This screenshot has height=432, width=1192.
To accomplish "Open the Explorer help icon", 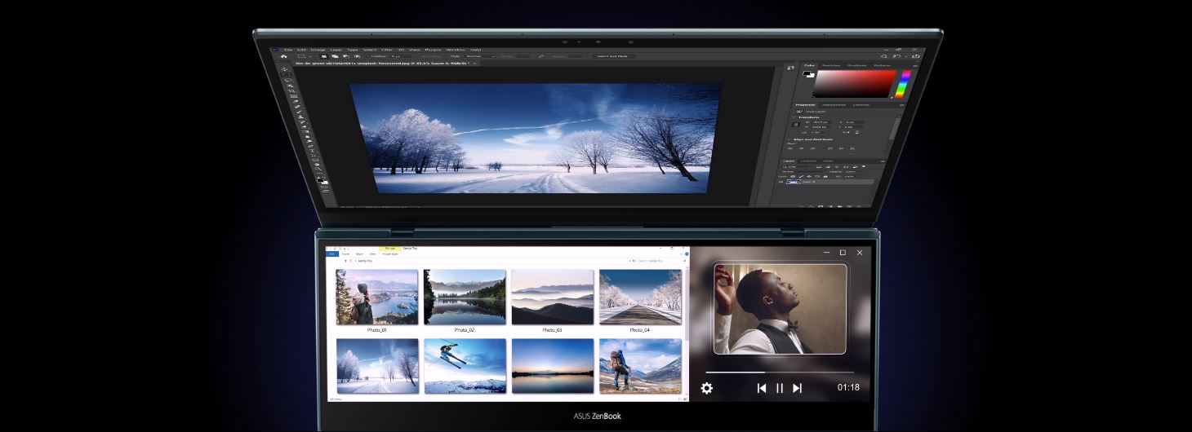I will point(687,254).
